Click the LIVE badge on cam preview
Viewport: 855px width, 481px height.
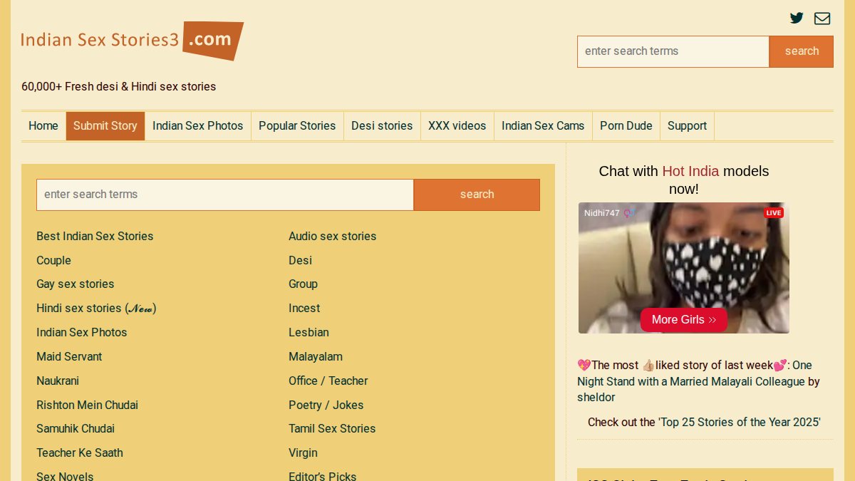click(774, 213)
